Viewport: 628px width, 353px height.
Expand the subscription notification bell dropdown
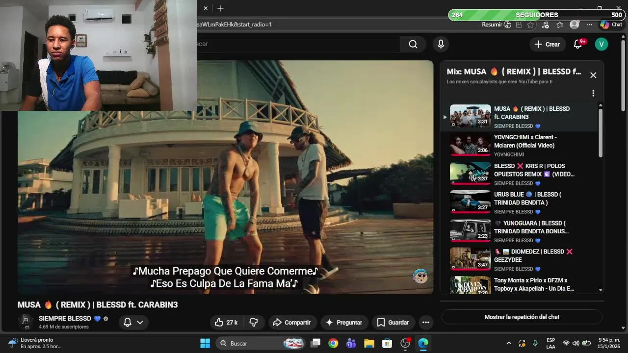click(133, 322)
